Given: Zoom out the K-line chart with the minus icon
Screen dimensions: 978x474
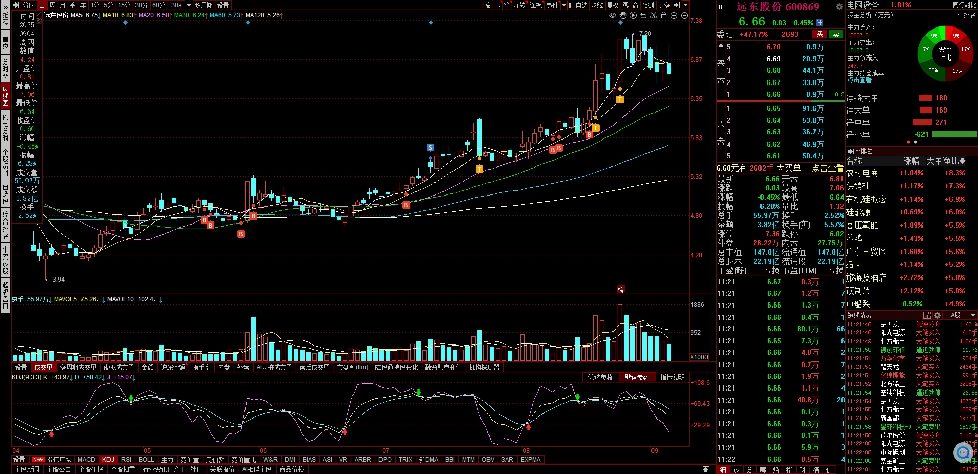Looking at the screenshot, I should point(684,15).
